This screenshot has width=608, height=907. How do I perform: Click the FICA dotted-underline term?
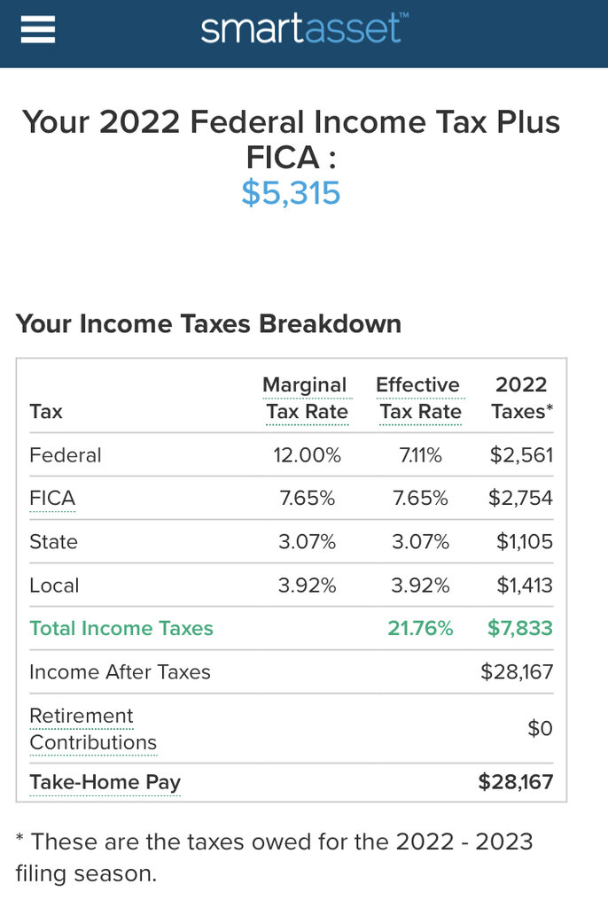[x=52, y=499]
